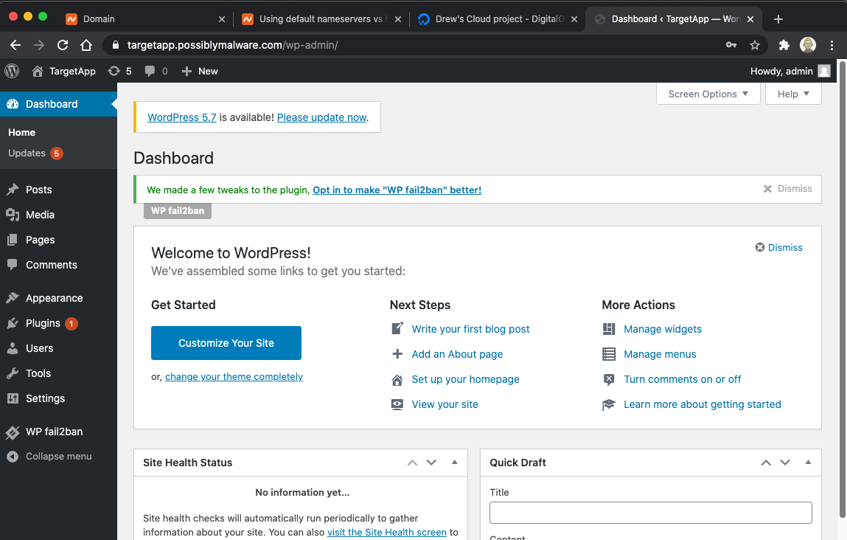847x540 pixels.
Task: Collapse the Site Health Status panel
Action: pyautogui.click(x=454, y=462)
